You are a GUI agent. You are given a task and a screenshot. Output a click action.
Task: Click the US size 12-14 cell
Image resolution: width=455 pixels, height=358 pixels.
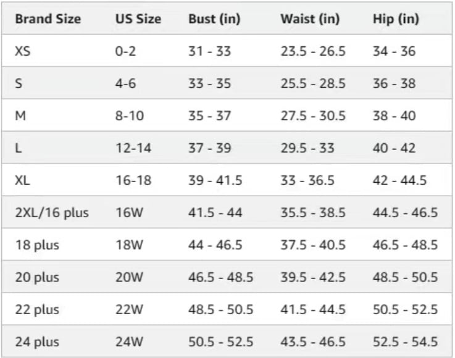(x=133, y=148)
